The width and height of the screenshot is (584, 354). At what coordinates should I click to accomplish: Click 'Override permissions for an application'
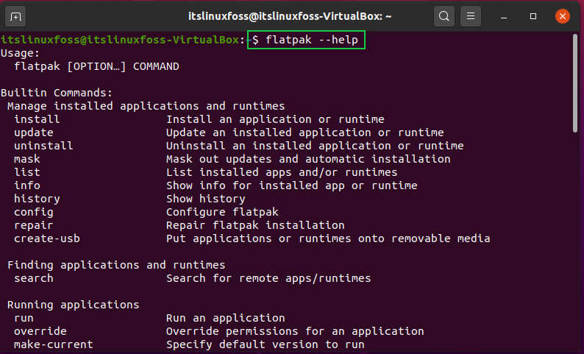click(x=295, y=331)
